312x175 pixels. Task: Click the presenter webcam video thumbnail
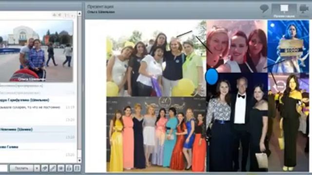pyautogui.click(x=36, y=51)
